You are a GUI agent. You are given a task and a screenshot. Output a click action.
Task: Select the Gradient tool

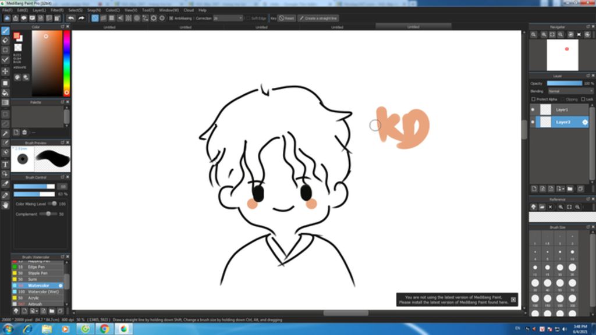coord(5,102)
